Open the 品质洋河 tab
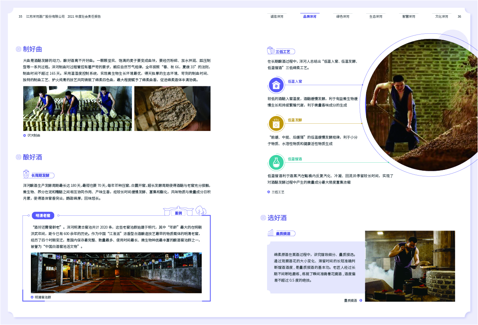 pyautogui.click(x=310, y=16)
